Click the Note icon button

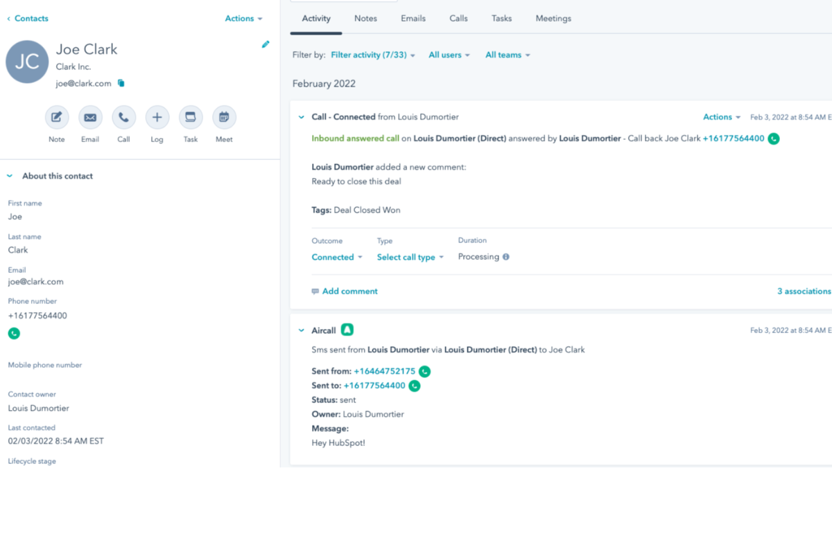click(x=57, y=118)
